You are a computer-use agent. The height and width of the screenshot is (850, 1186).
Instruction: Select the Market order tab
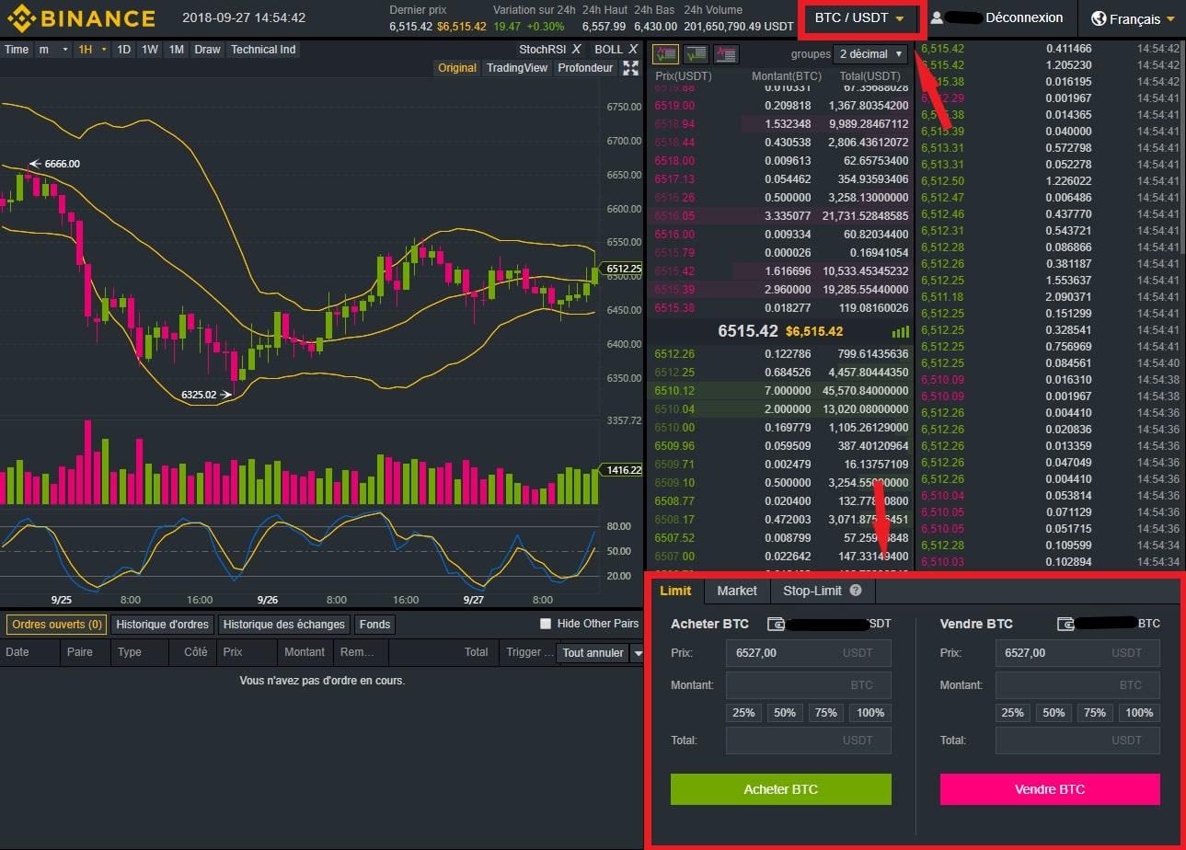point(737,591)
